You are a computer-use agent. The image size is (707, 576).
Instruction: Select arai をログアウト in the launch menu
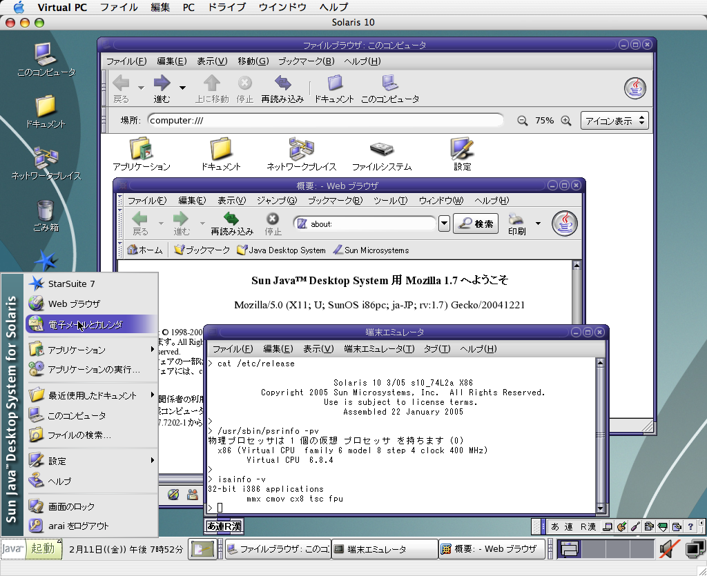(92, 526)
